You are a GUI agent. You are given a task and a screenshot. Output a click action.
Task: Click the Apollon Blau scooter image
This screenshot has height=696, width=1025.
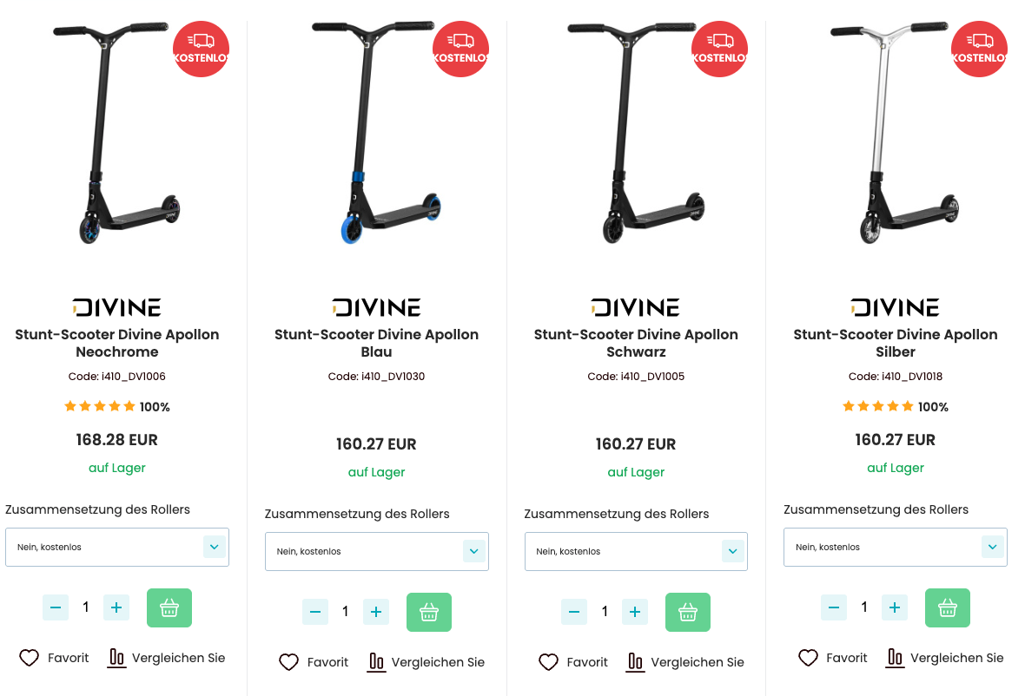pos(374,134)
